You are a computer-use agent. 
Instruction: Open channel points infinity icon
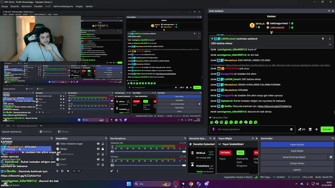302,129
